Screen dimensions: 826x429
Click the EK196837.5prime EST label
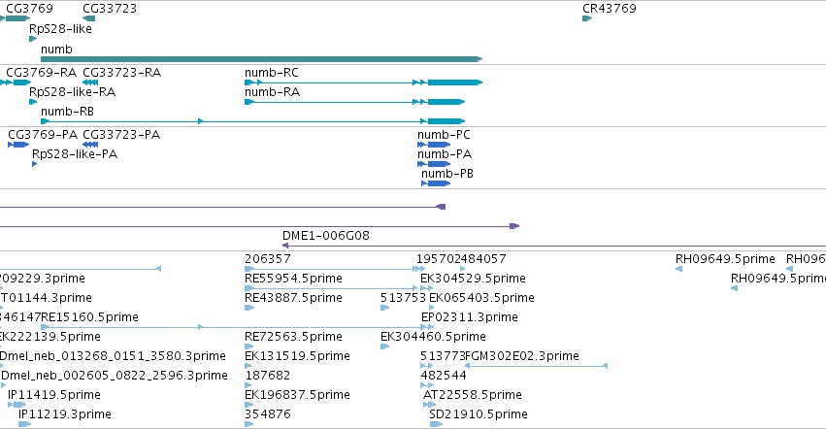297,395
